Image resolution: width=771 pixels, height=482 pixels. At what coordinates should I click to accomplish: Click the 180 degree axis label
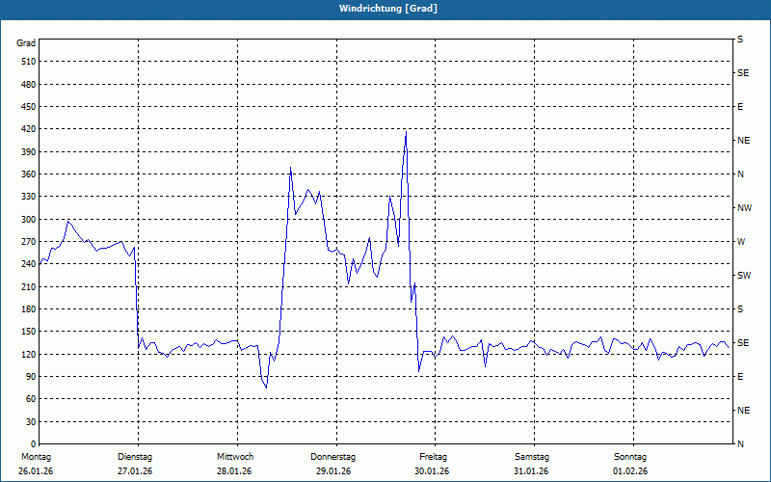[x=29, y=309]
